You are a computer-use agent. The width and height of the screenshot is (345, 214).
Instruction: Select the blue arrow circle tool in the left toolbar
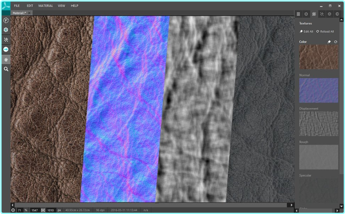tap(6, 49)
